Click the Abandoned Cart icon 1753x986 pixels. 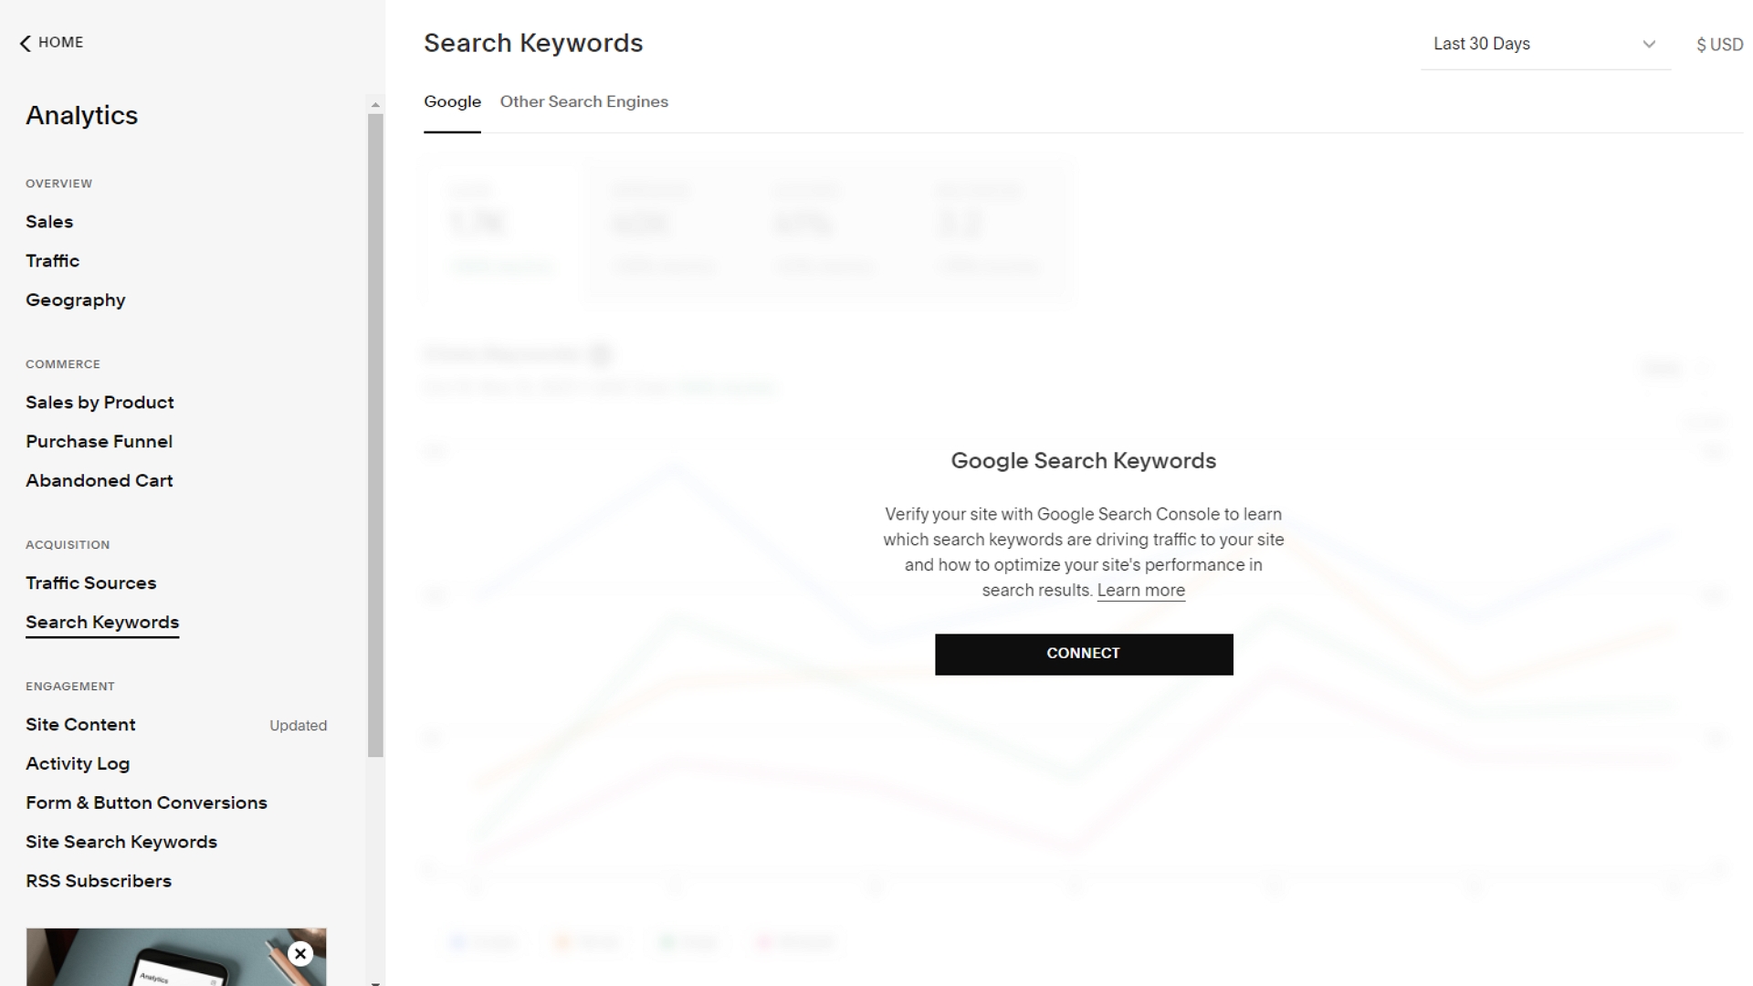click(100, 480)
